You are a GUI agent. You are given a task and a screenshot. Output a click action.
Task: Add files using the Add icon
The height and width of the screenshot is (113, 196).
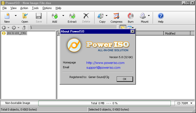[55, 16]
